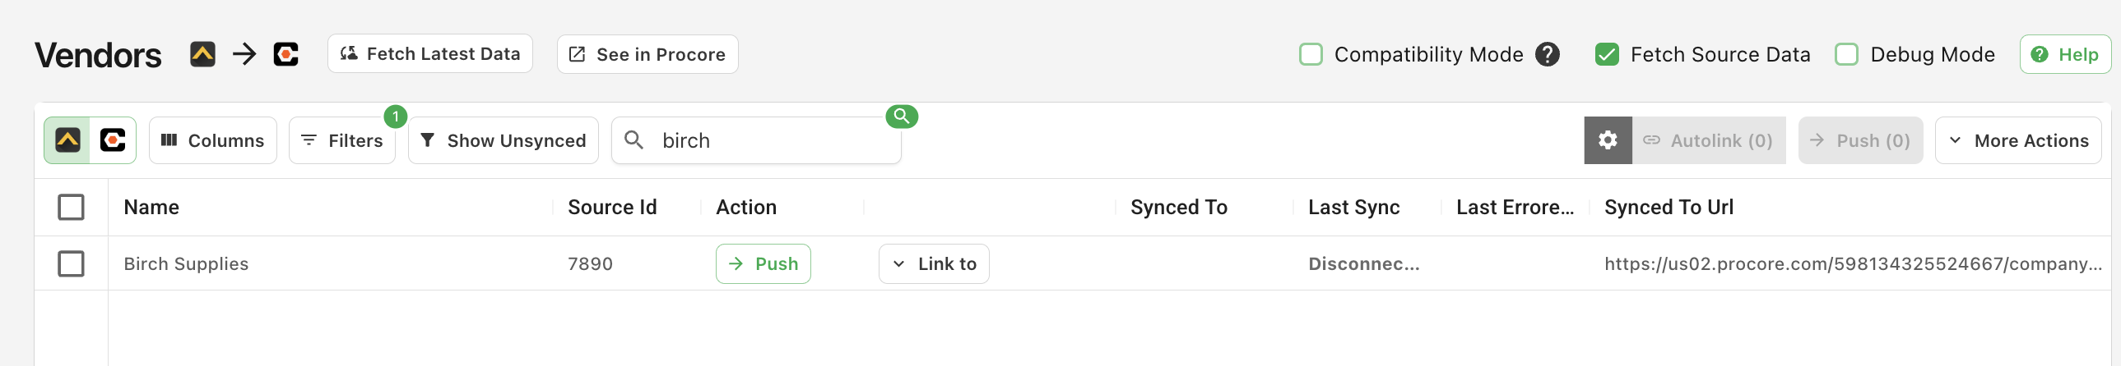Click the Compatibility Mode help question mark
The image size is (2121, 366).
click(x=1547, y=54)
